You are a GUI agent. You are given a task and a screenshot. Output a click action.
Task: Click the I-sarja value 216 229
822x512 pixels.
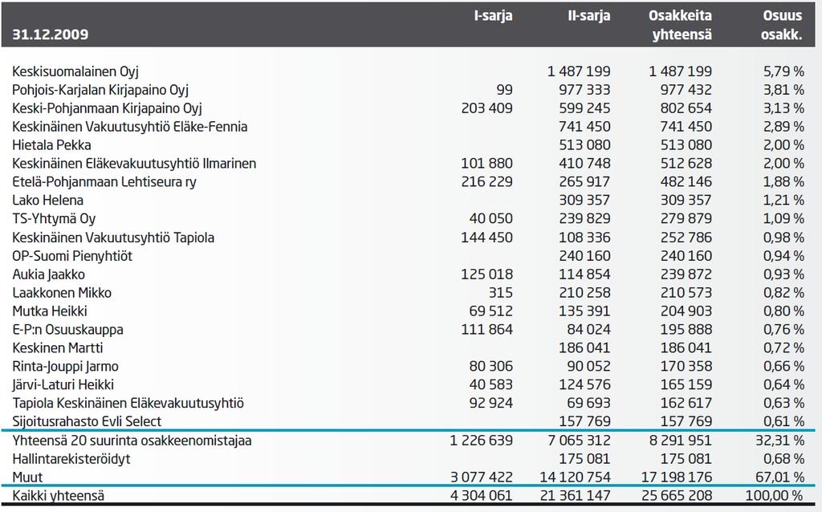click(487, 181)
